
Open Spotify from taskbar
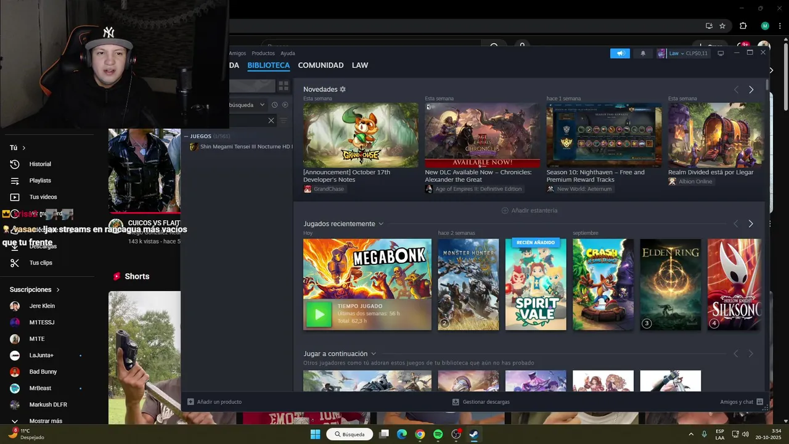coord(438,434)
